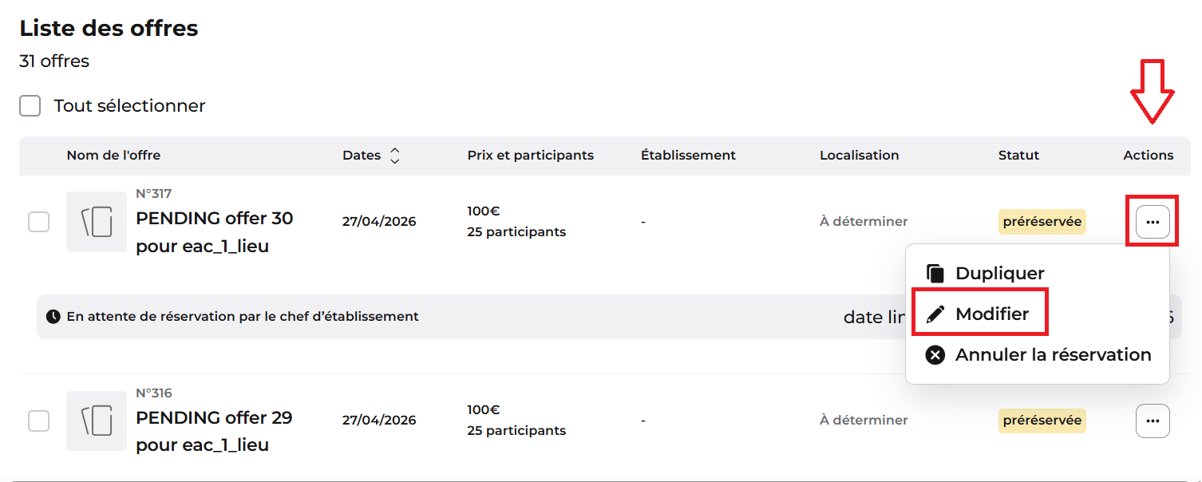Open actions menu for offer N°317
Viewport: 1202px width, 482px height.
click(x=1153, y=222)
